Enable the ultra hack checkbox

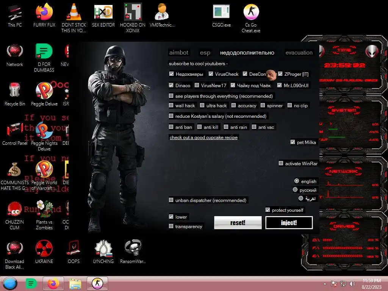[x=202, y=105]
